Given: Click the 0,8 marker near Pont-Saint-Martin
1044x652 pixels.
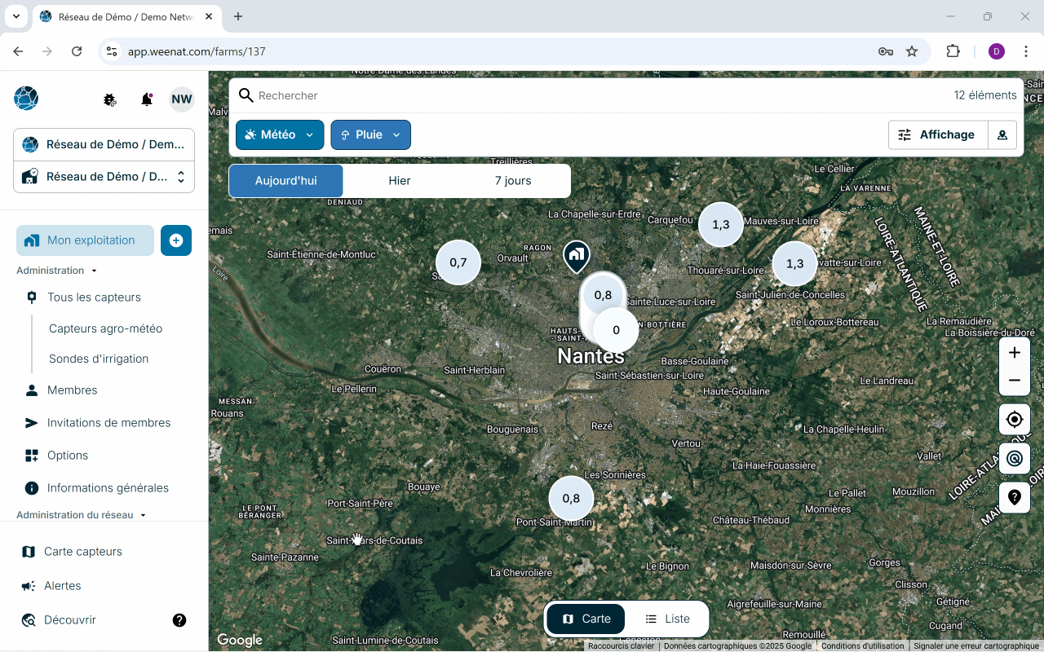Looking at the screenshot, I should pyautogui.click(x=571, y=499).
